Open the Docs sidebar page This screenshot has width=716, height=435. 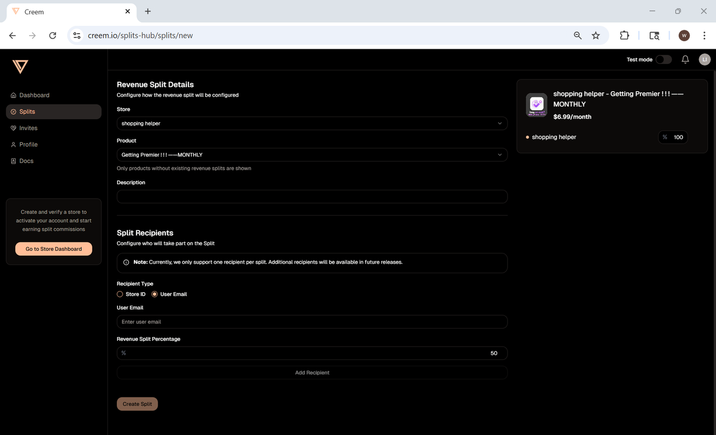[x=54, y=161]
